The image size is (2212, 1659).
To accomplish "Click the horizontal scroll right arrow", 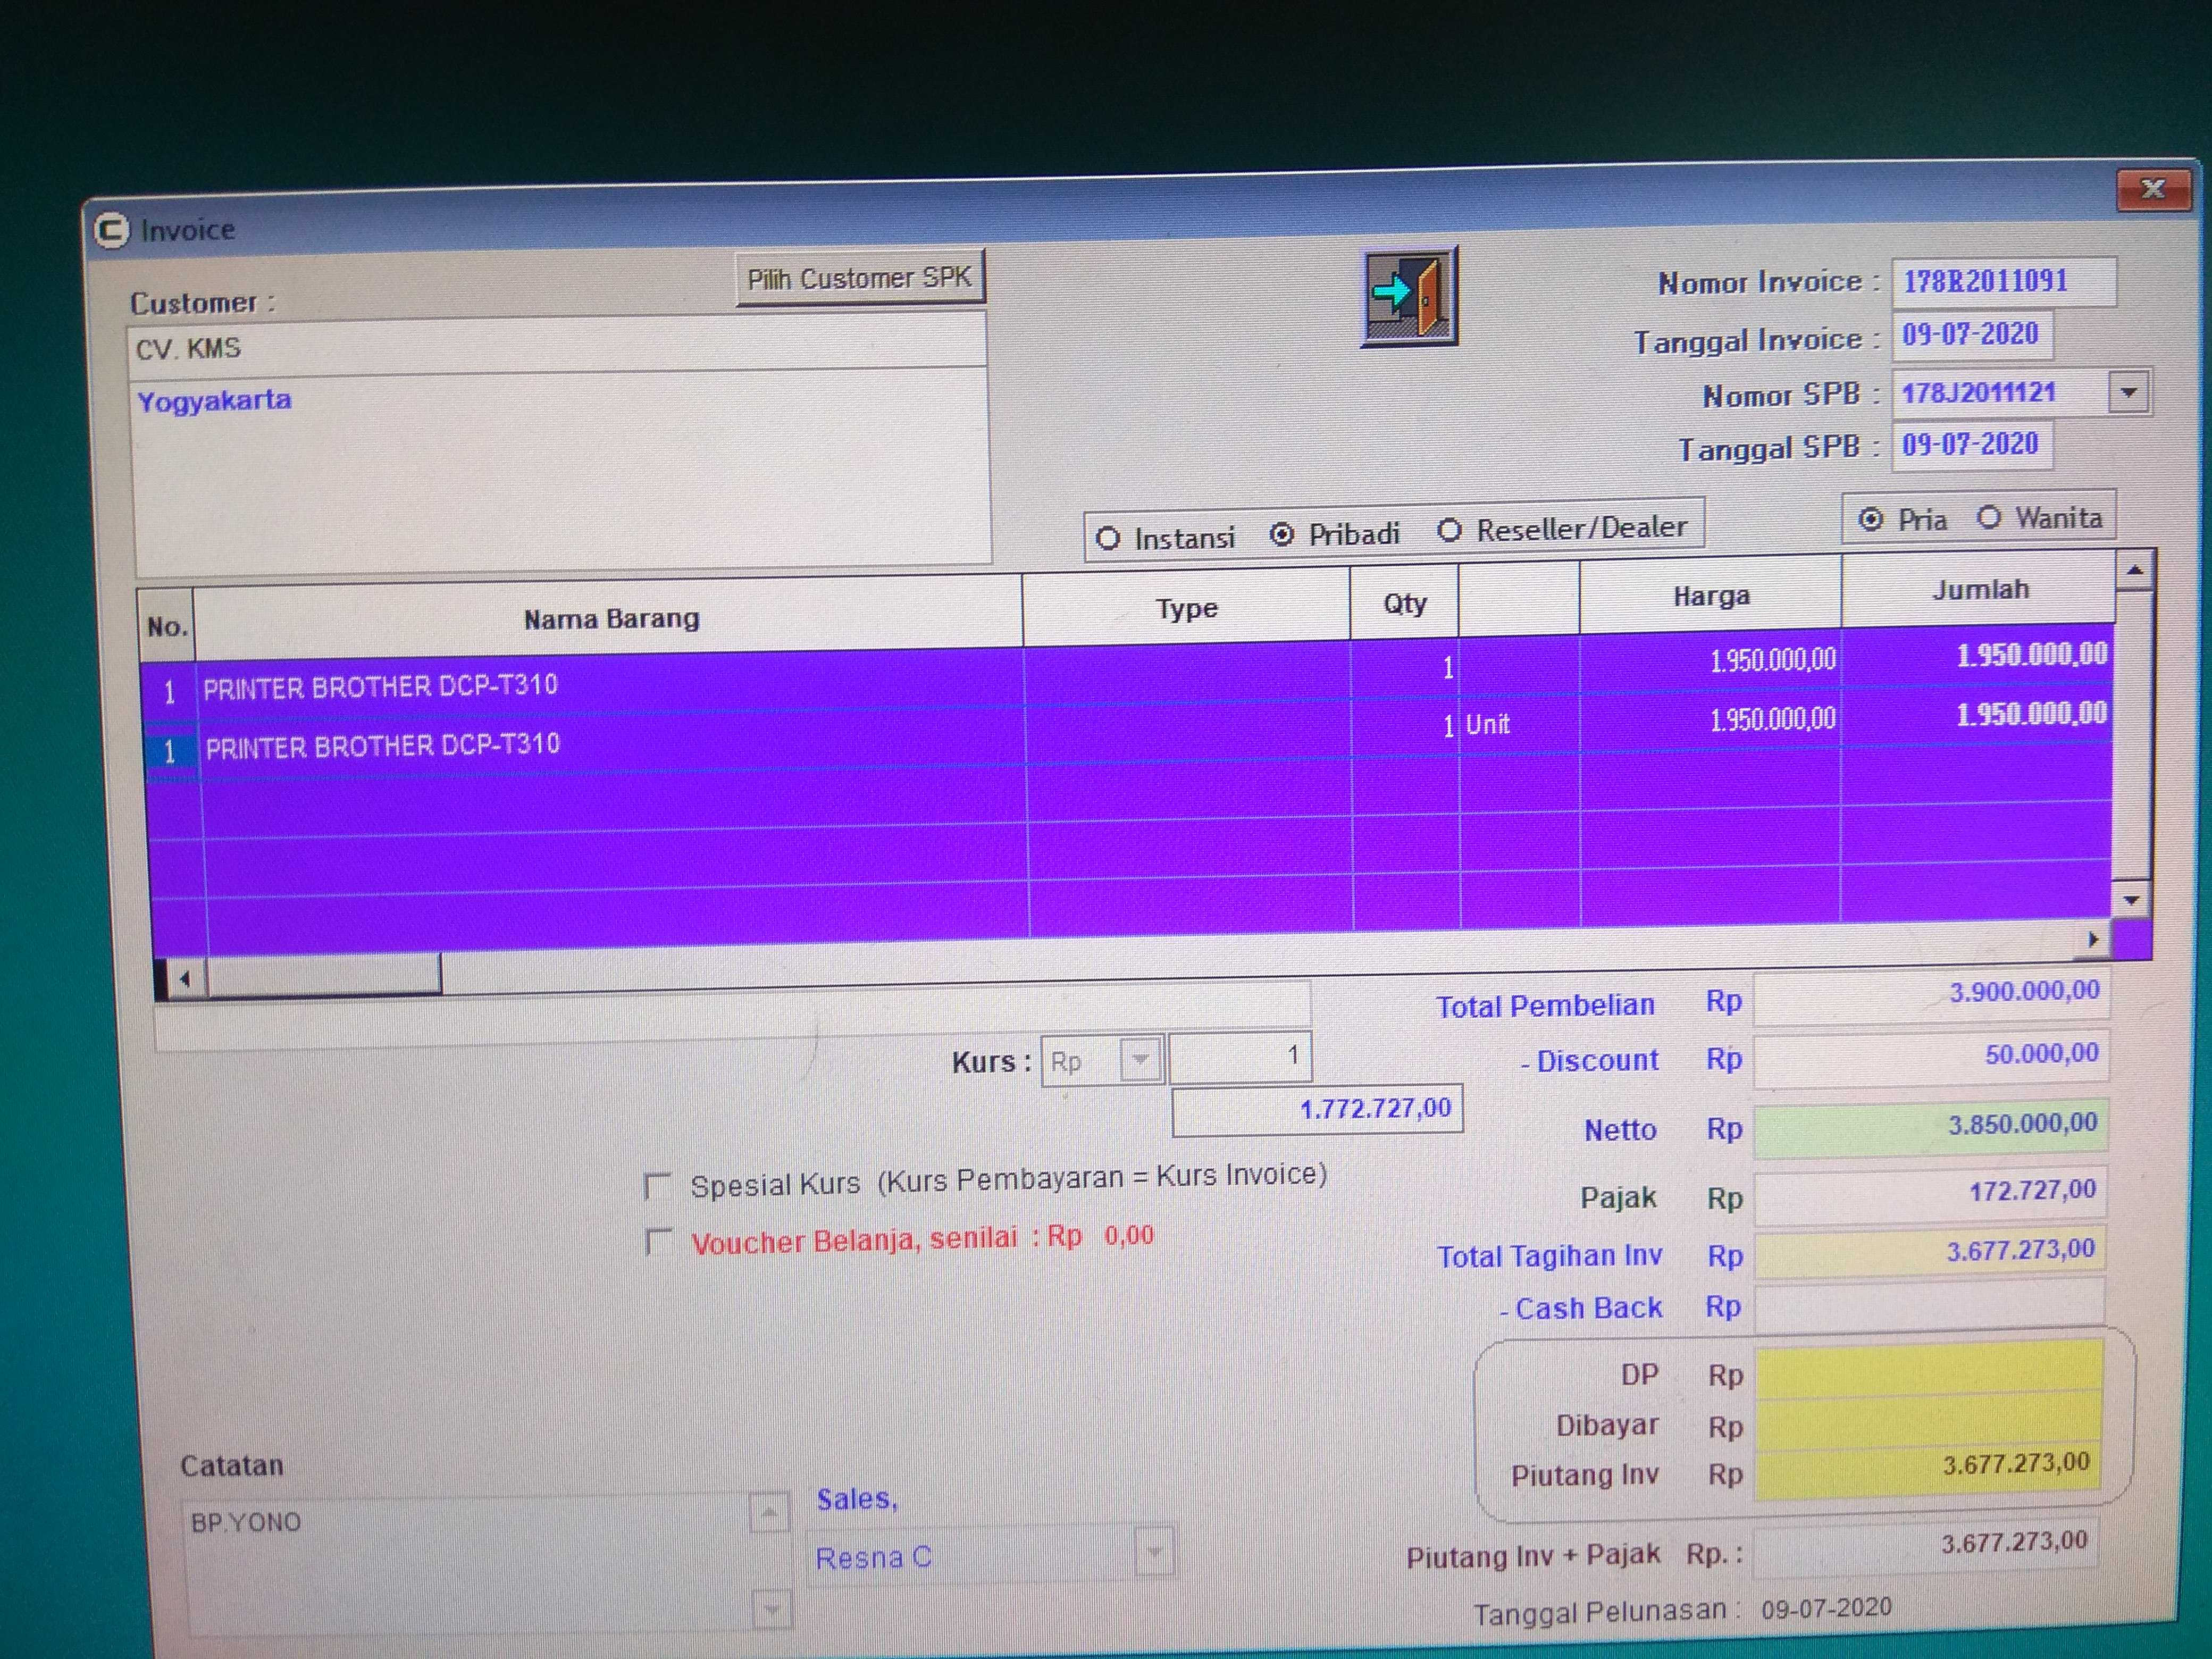I will point(2093,940).
